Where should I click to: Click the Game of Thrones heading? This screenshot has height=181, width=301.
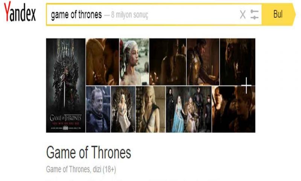point(88,152)
